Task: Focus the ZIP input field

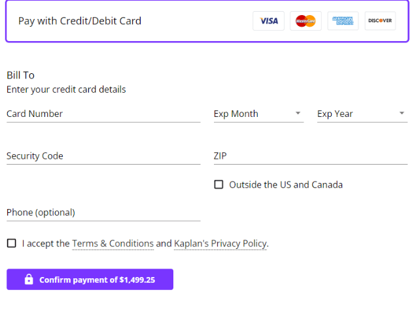Action: [x=311, y=156]
